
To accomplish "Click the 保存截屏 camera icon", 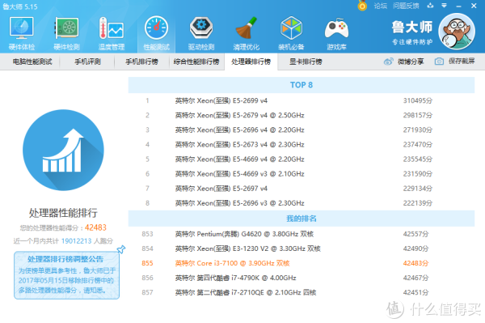I will (439, 62).
